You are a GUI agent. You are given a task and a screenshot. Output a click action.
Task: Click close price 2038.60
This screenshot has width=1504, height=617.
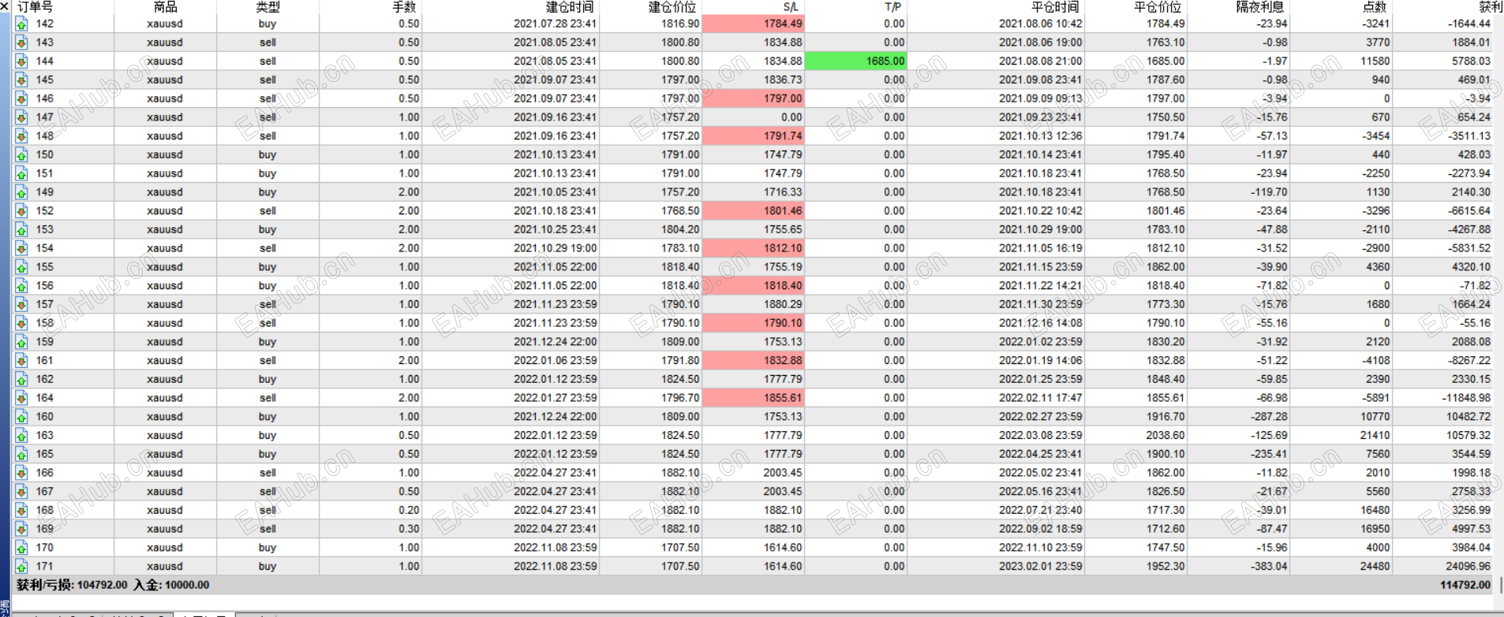coord(1165,436)
